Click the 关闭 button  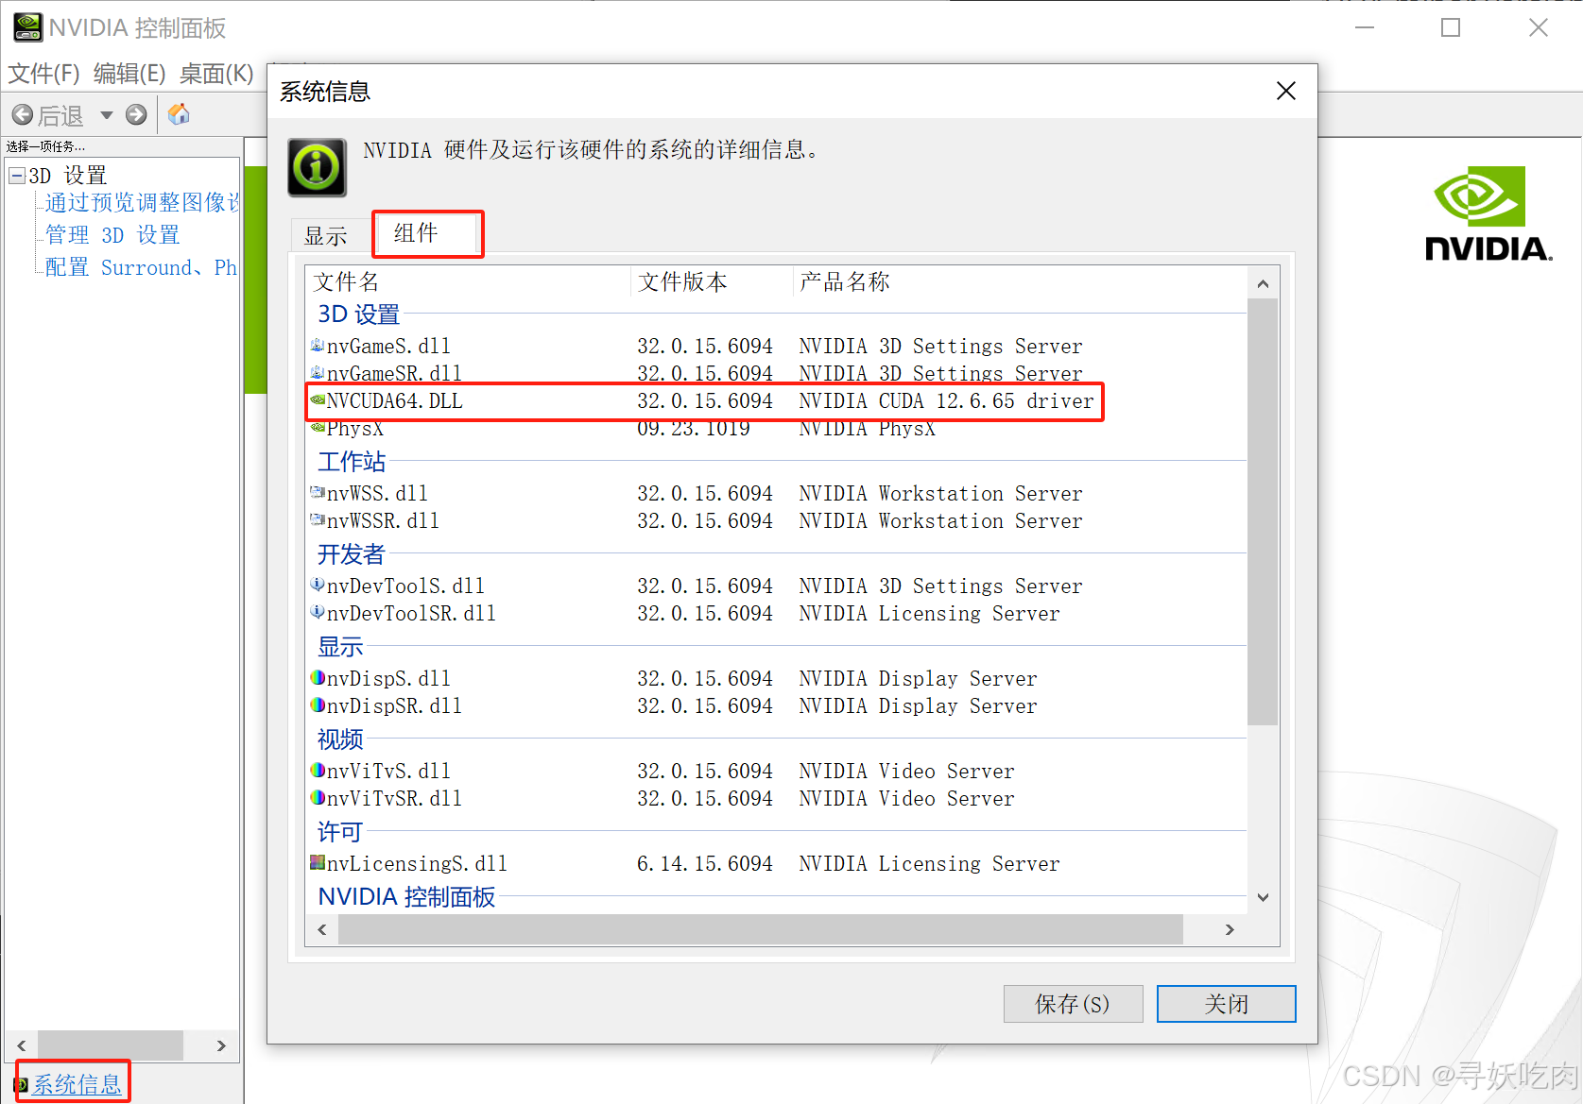pos(1226,1004)
